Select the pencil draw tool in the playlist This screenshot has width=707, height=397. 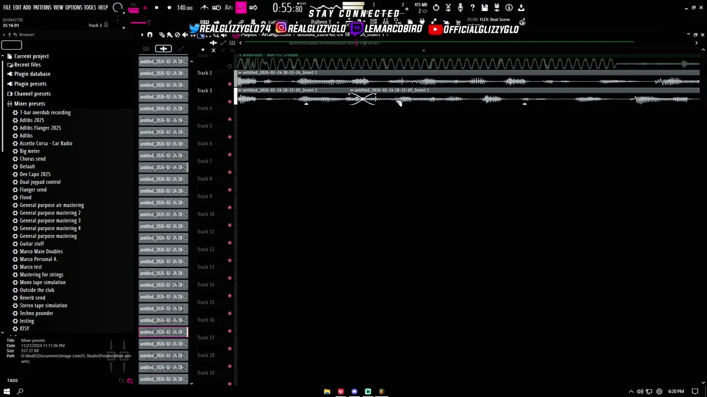point(162,35)
